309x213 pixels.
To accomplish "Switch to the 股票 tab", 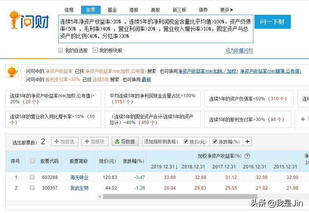I will [91, 9].
